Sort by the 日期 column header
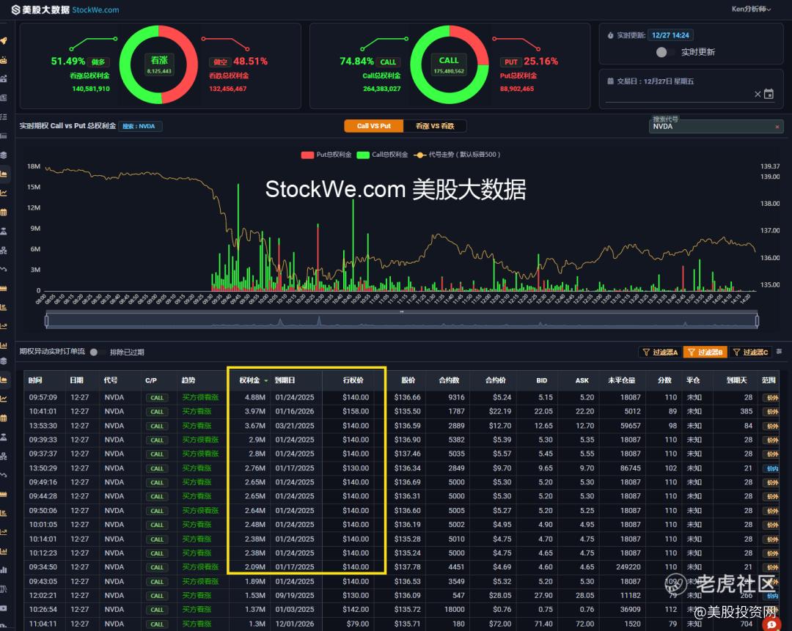The image size is (792, 631). point(77,380)
